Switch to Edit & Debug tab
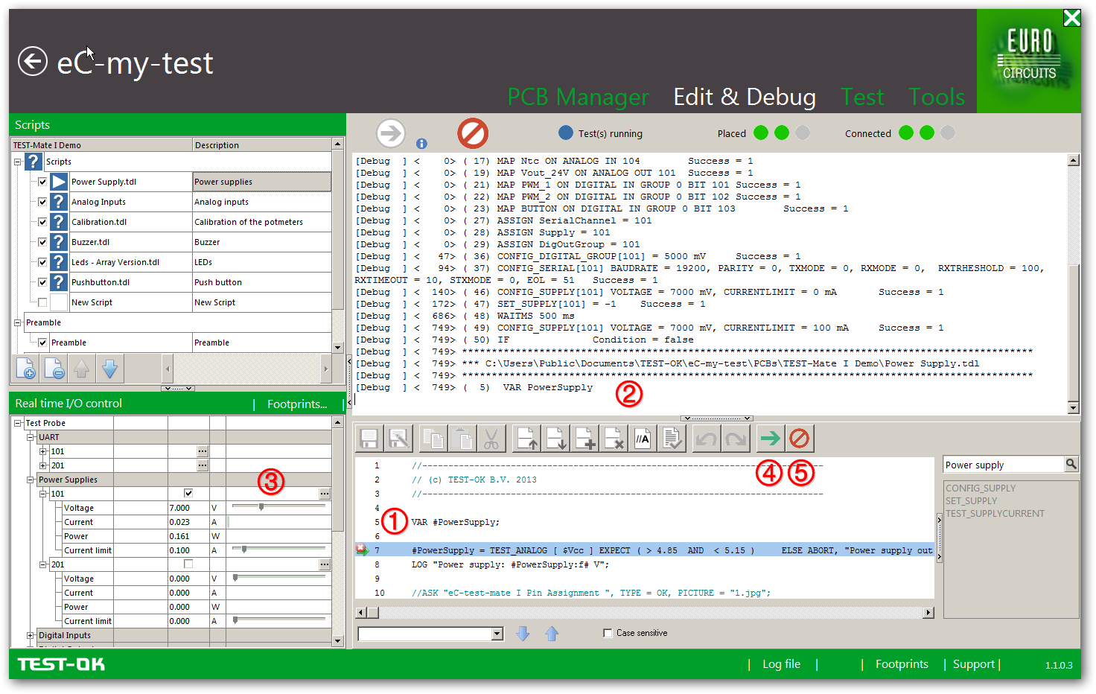This screenshot has height=694, width=1096. [745, 97]
